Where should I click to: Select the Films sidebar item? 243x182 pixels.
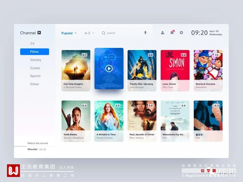pos(35,52)
